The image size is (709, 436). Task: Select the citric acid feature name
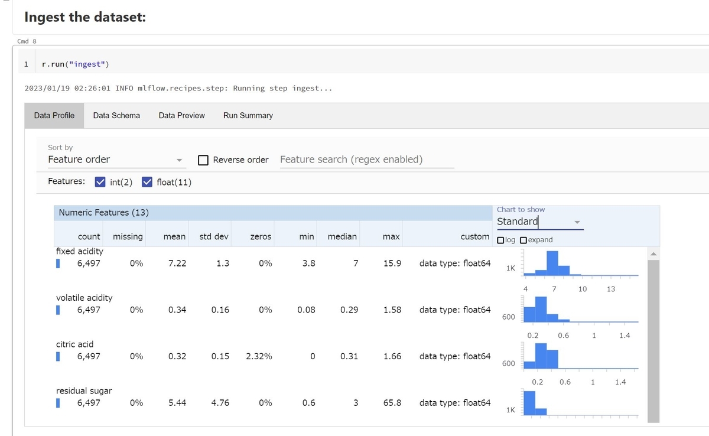point(74,344)
